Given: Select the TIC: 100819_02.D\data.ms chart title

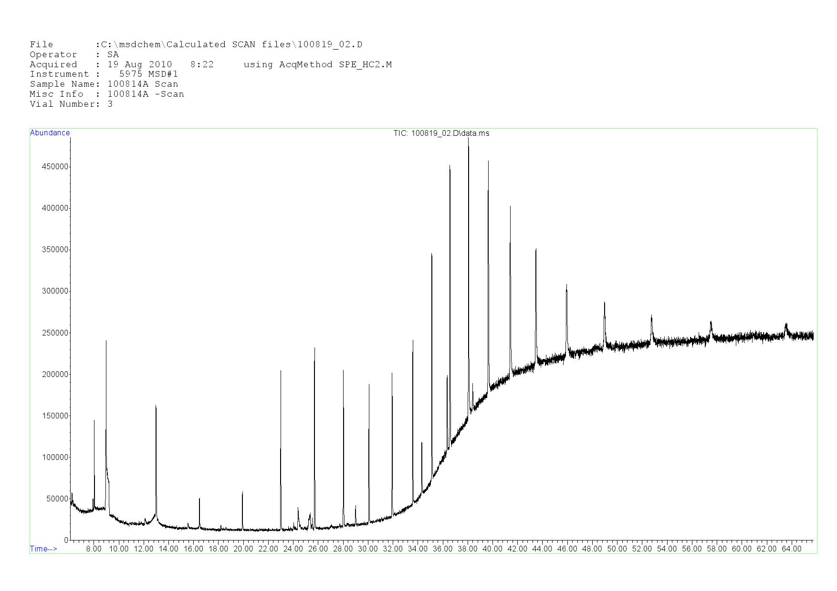Looking at the screenshot, I should tap(441, 133).
